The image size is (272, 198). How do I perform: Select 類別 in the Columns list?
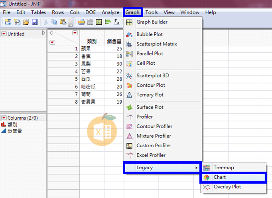click(x=12, y=125)
